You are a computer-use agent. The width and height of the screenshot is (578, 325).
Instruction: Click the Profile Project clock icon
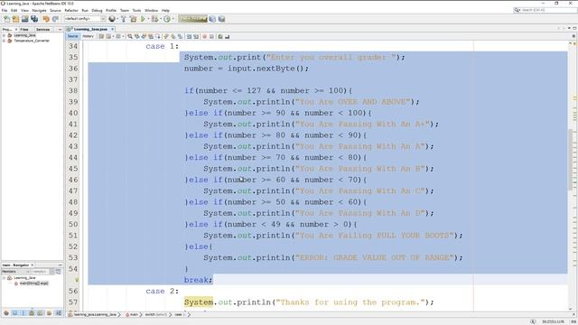coord(167,19)
